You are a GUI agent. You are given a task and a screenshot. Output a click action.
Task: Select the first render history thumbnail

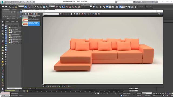coord(25,19)
